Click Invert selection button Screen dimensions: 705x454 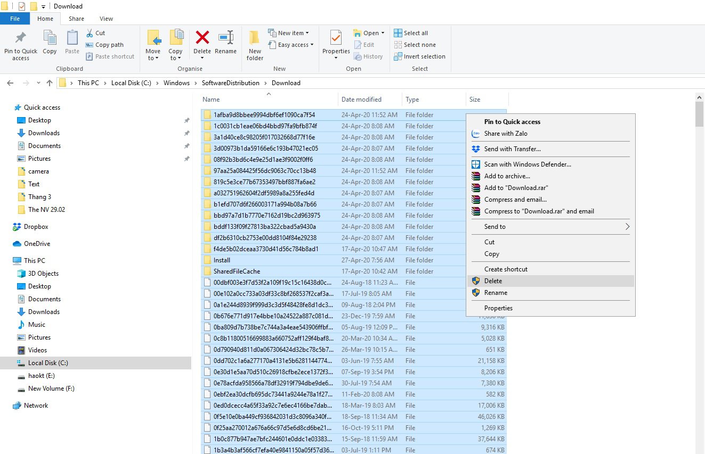pos(419,56)
